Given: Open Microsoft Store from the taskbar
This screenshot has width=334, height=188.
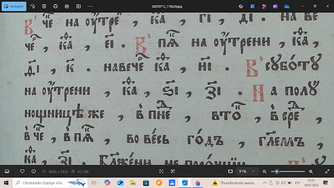Looking at the screenshot, I should [146, 183].
